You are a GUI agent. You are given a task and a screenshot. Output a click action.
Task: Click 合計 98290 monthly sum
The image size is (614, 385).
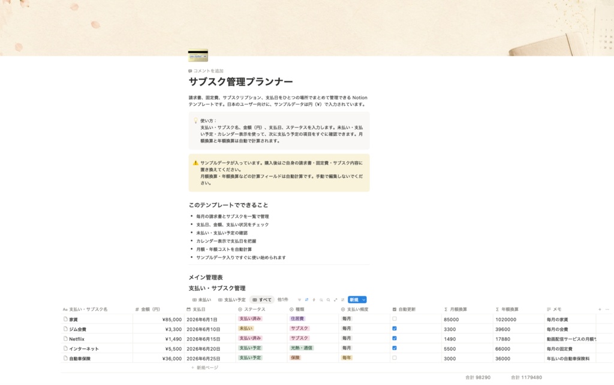478,377
